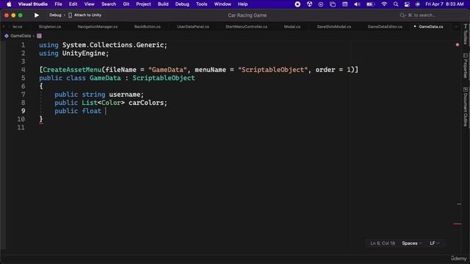Click the Ln 9, Col 18 position indicator

[x=383, y=243]
